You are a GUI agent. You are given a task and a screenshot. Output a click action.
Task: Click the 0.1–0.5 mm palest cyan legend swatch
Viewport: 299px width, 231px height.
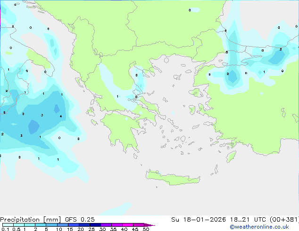tap(8, 225)
